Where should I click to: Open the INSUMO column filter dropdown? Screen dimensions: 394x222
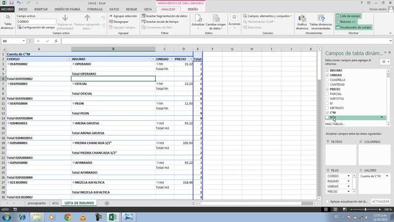click(153, 59)
